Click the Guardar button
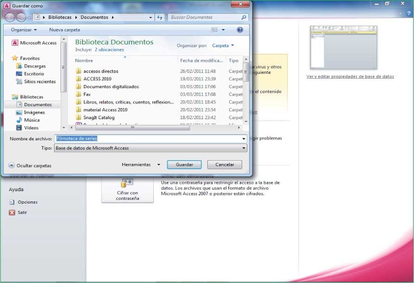This screenshot has height=283, width=414. tap(184, 164)
